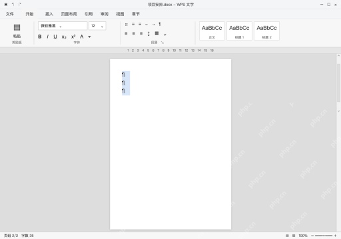Click the third paragraph mark in document
This screenshot has height=239, width=341.
click(123, 91)
